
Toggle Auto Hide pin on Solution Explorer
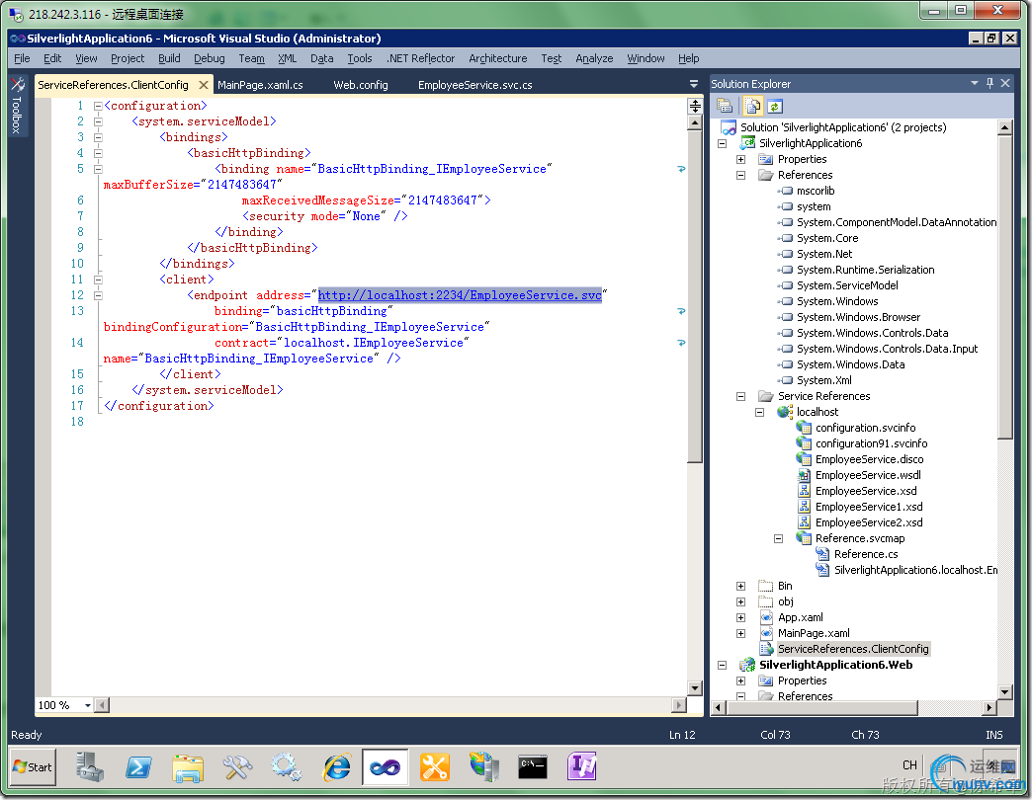click(990, 84)
